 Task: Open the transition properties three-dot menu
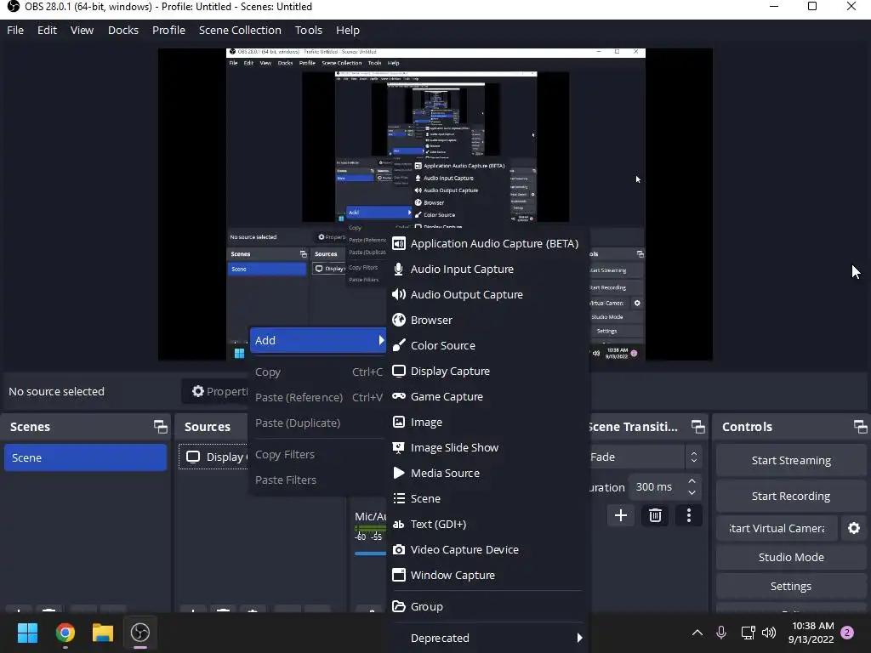(x=689, y=516)
